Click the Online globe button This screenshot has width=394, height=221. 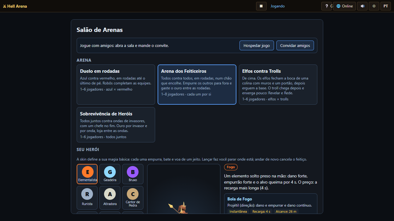344,6
